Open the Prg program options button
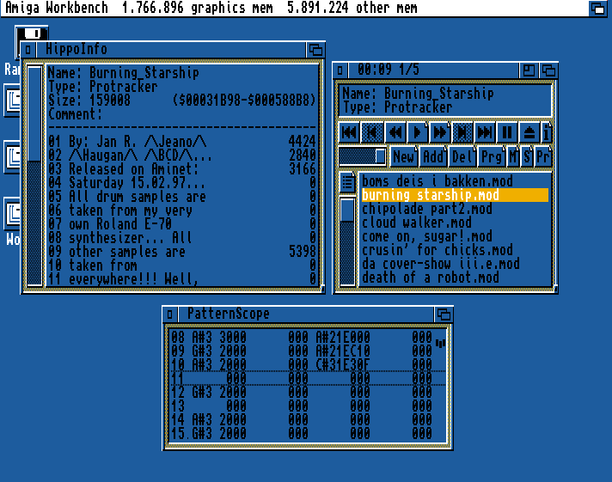The height and width of the screenshot is (482, 612). (x=491, y=156)
